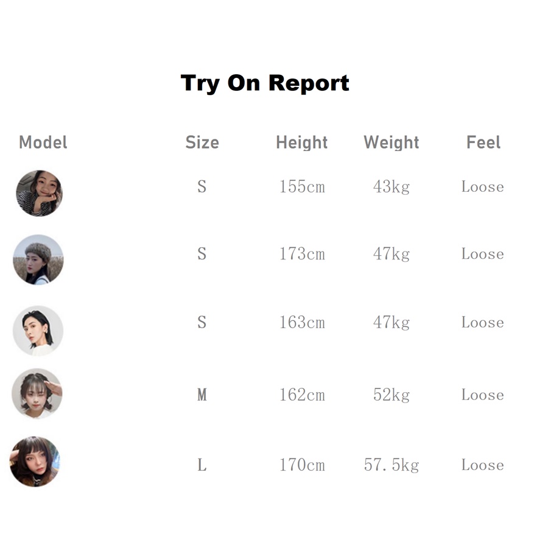Click the 57.5kg weight value

(392, 466)
